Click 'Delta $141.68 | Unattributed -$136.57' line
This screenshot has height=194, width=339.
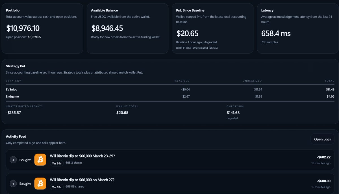tap(197, 48)
